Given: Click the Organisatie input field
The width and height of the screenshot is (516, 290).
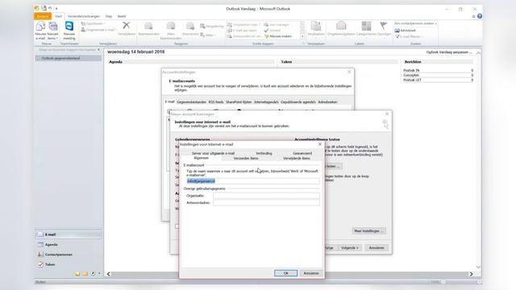Looking at the screenshot, I should point(266,196).
